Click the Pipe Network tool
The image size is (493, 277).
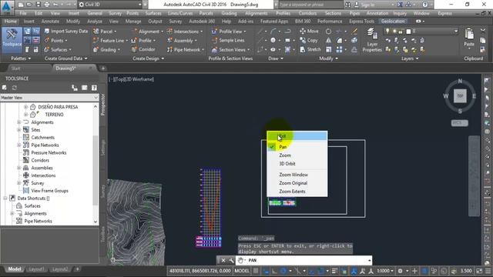(x=185, y=49)
